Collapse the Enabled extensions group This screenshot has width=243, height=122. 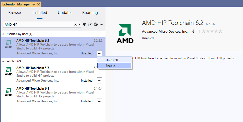coord(3,61)
